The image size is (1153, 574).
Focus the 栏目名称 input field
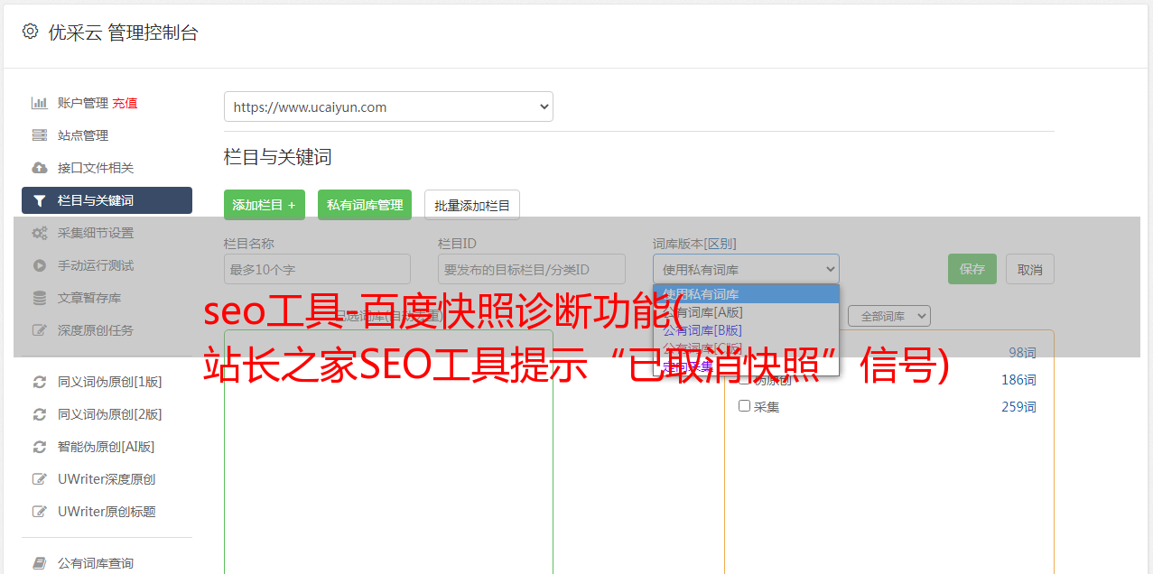coord(317,269)
